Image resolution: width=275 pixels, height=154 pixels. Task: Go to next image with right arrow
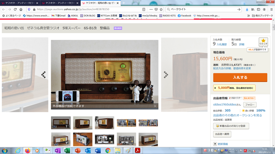click(x=166, y=75)
